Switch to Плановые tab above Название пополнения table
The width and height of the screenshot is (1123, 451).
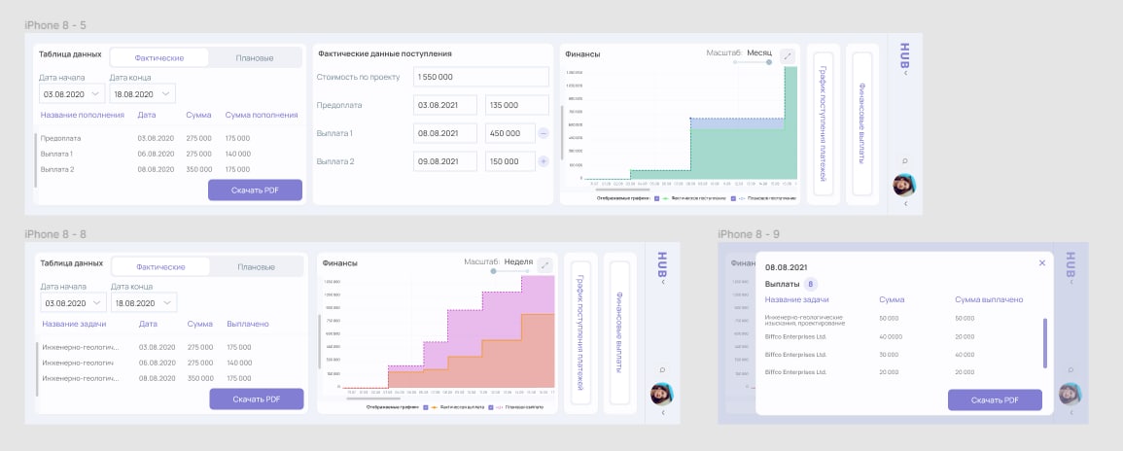point(254,58)
